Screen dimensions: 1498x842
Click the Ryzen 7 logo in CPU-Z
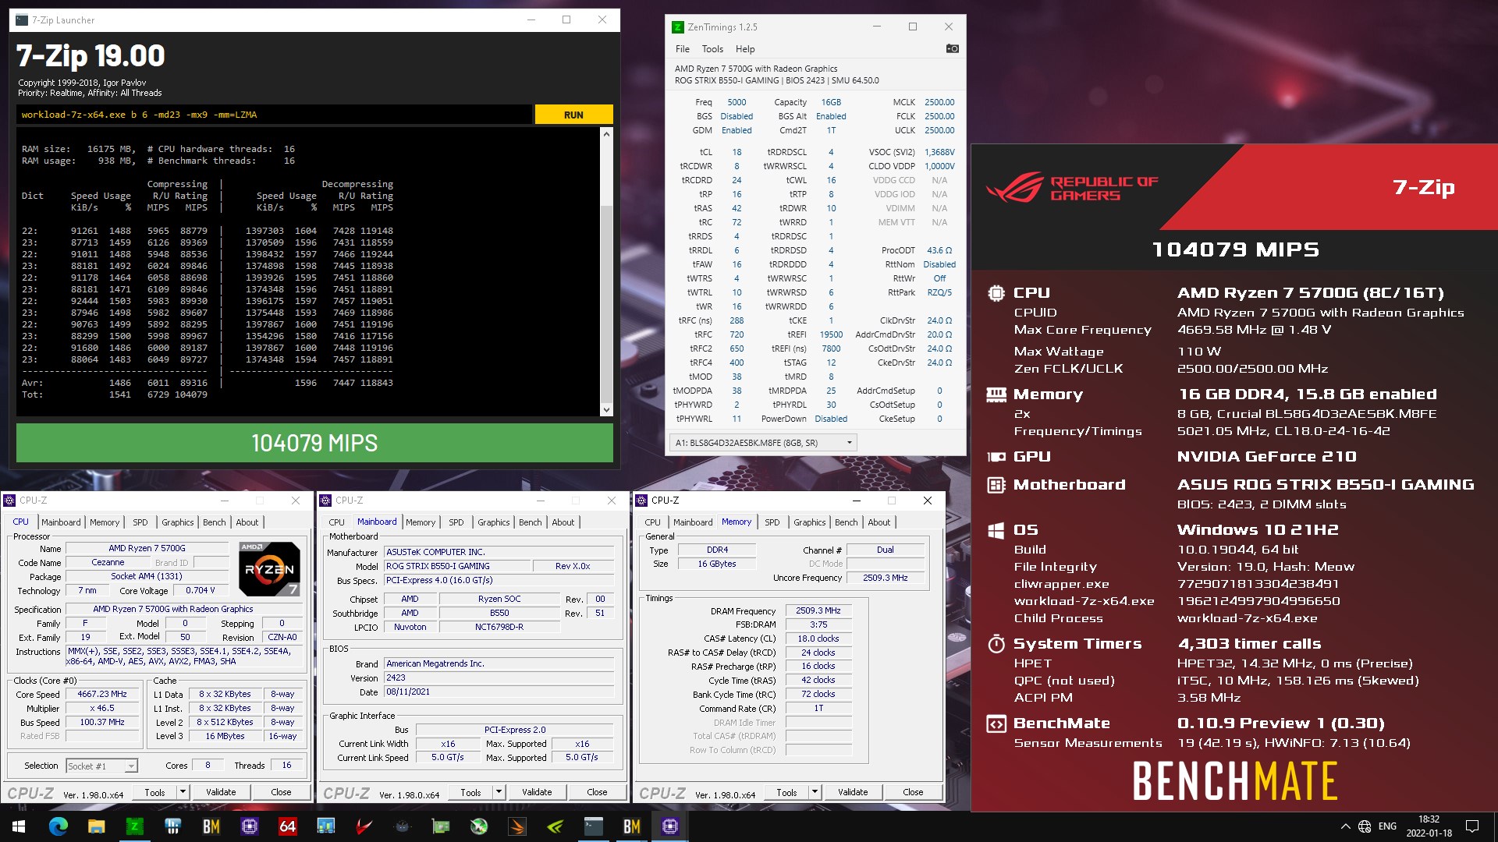269,569
